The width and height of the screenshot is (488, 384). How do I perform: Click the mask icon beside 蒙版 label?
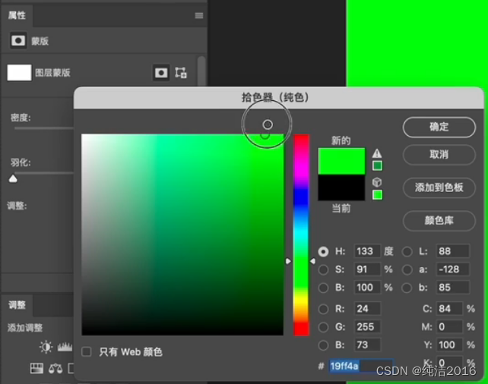17,40
